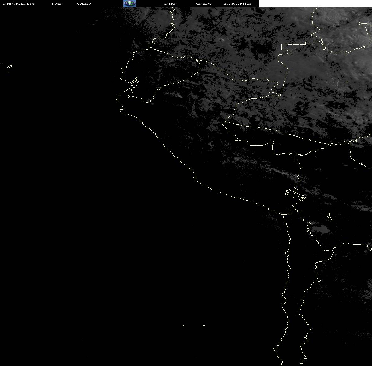This screenshot has height=366, width=372.
Task: Select the GOES10 satellite label
Action: coord(84,3)
